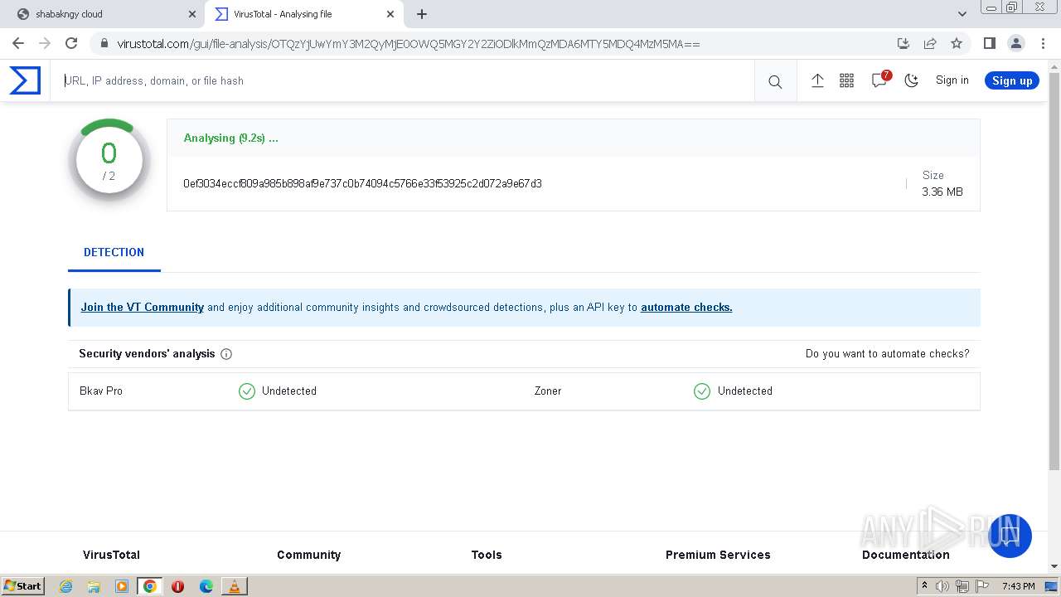Screen dimensions: 1061x597
Task: Share this page icon
Action: tap(930, 43)
